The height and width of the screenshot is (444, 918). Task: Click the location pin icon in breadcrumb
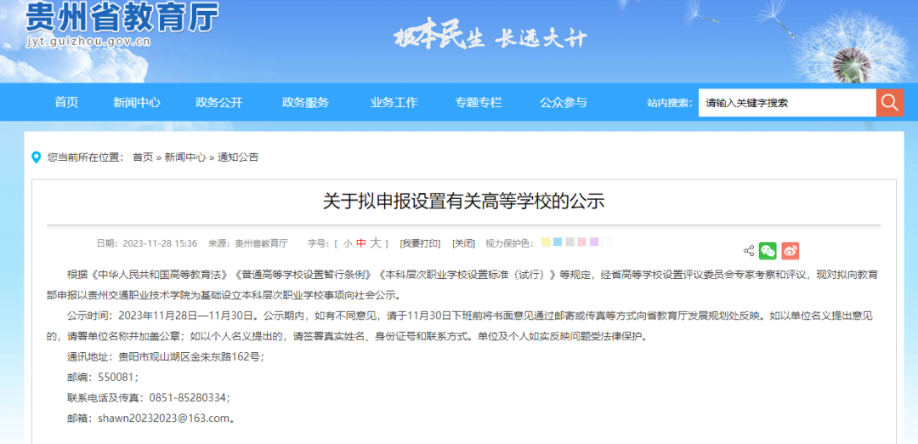(37, 157)
